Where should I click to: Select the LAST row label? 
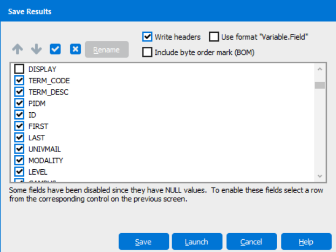37,138
